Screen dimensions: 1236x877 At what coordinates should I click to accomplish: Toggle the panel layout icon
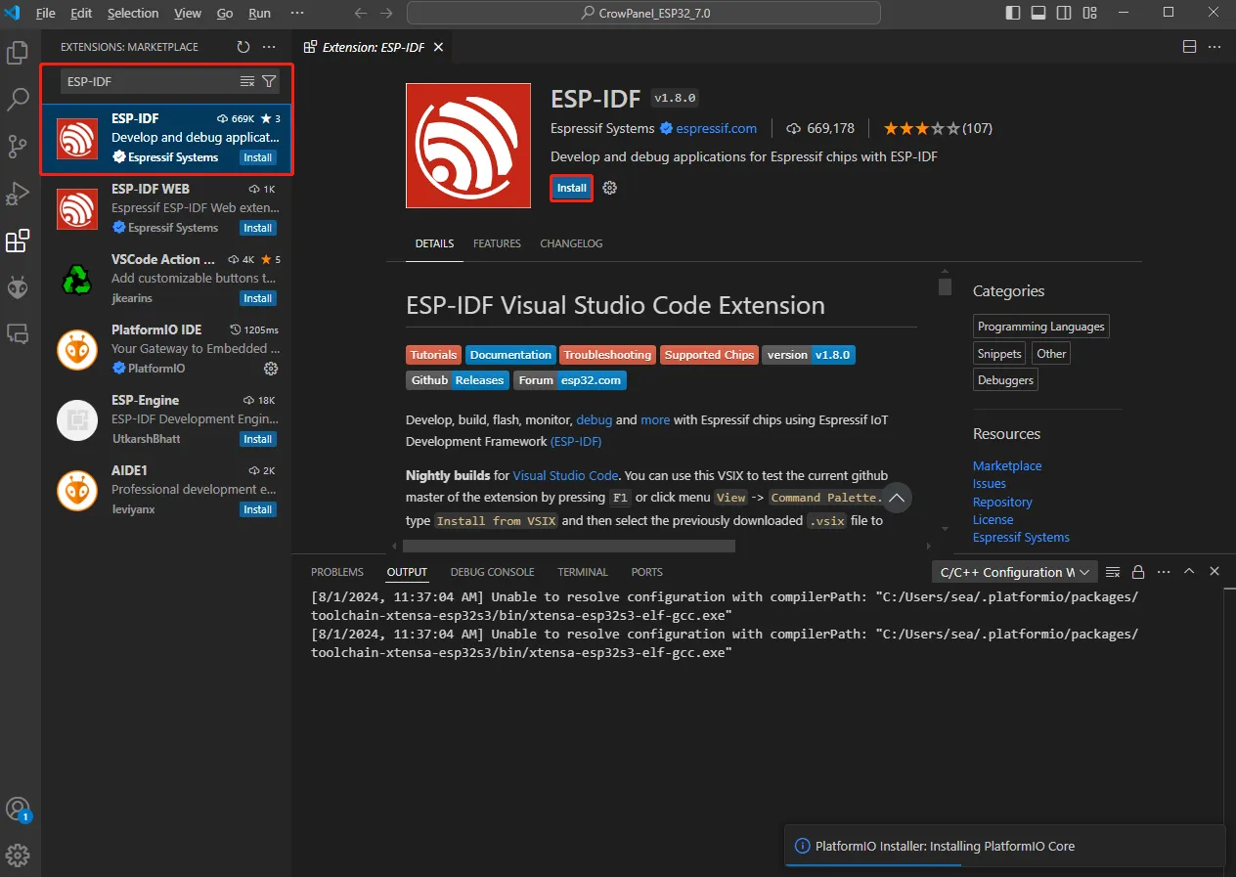pos(1038,13)
